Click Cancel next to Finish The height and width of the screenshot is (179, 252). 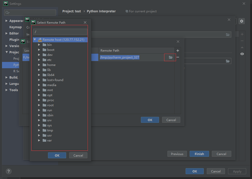[221, 154]
